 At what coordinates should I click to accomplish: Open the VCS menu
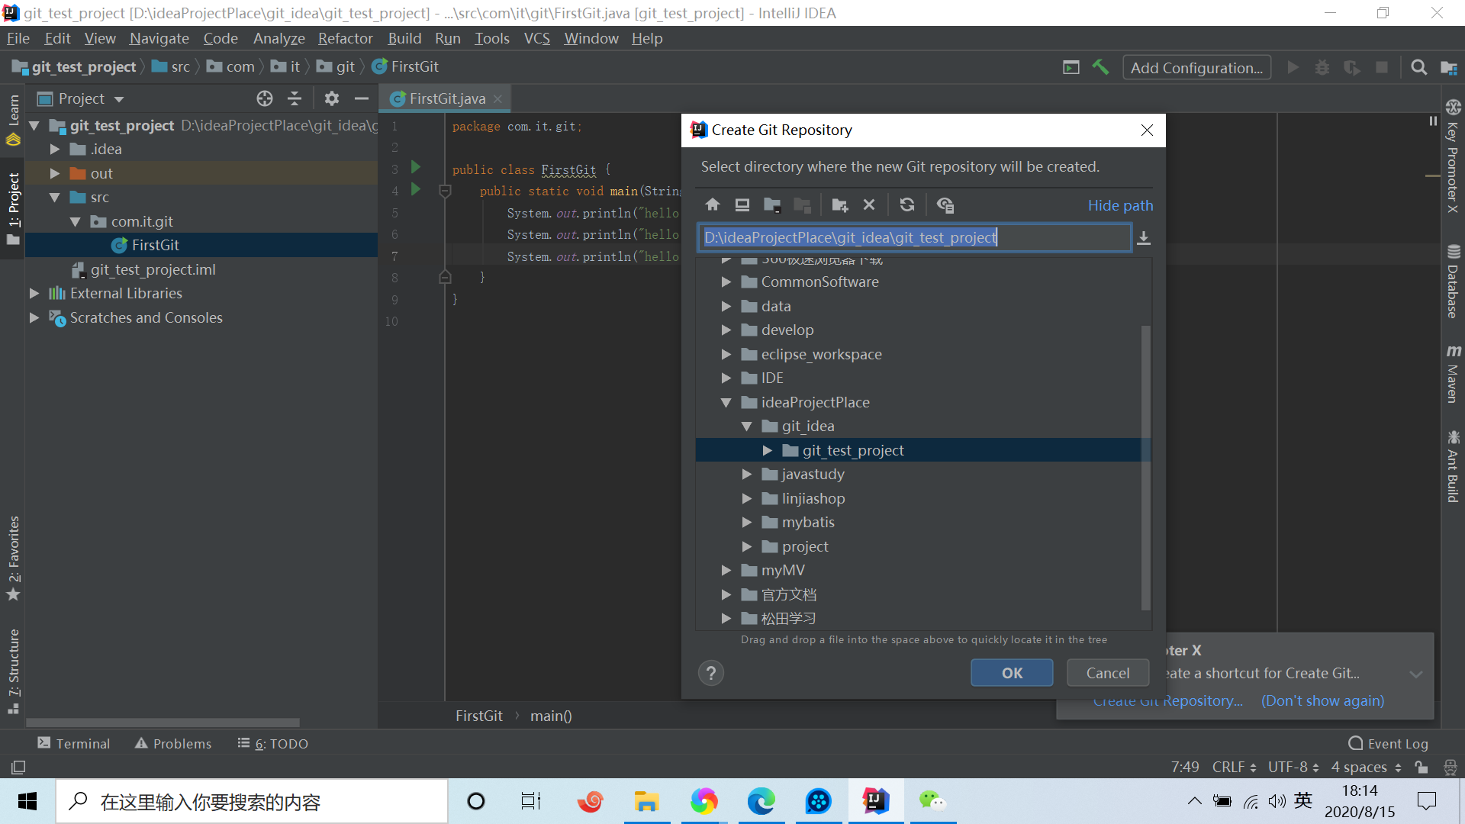536,38
